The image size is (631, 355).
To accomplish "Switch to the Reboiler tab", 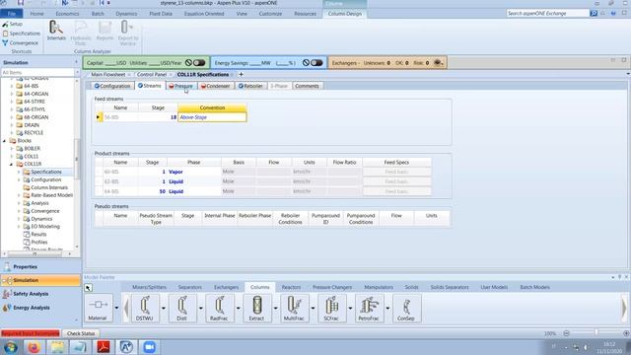I will point(250,86).
